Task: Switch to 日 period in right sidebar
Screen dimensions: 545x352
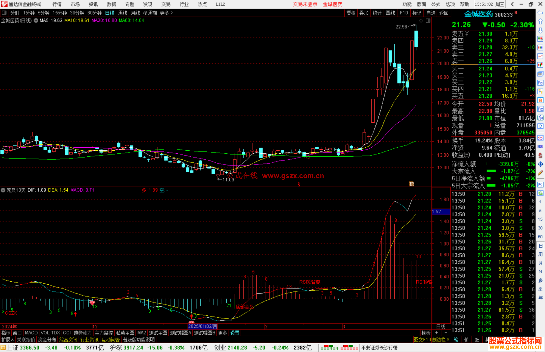Action: [x=540, y=246]
